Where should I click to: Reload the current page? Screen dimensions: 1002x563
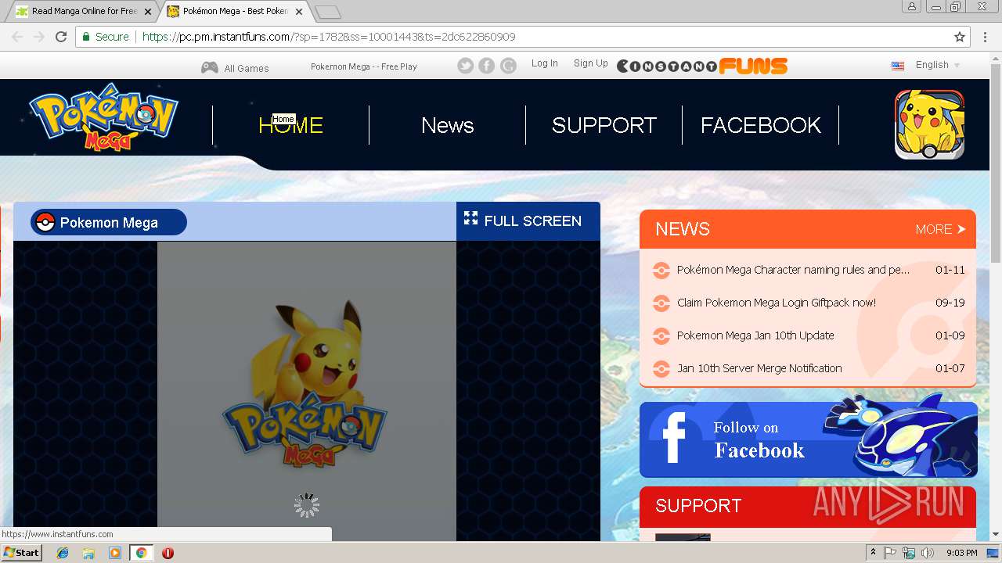[x=61, y=37]
